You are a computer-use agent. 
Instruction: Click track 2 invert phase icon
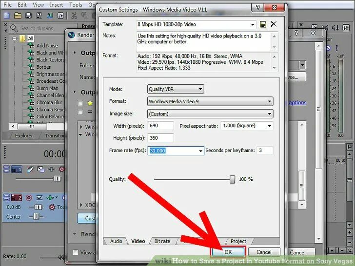coord(39,198)
